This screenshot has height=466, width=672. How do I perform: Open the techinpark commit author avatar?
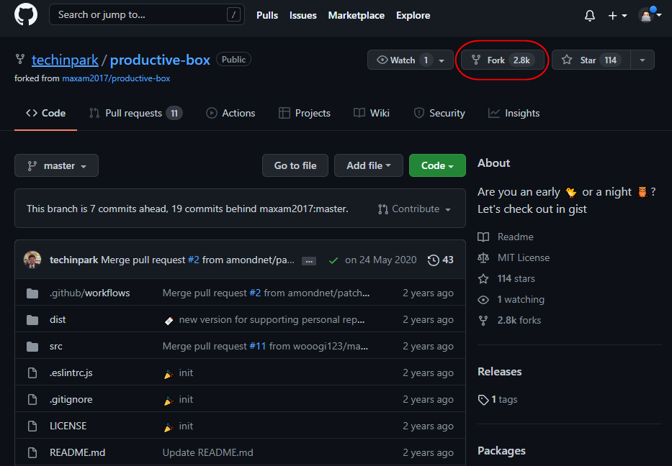32,260
